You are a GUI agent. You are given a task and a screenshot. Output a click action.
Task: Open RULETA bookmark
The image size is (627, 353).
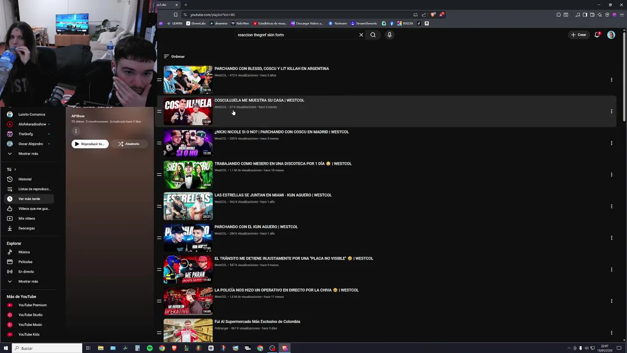pyautogui.click(x=406, y=23)
